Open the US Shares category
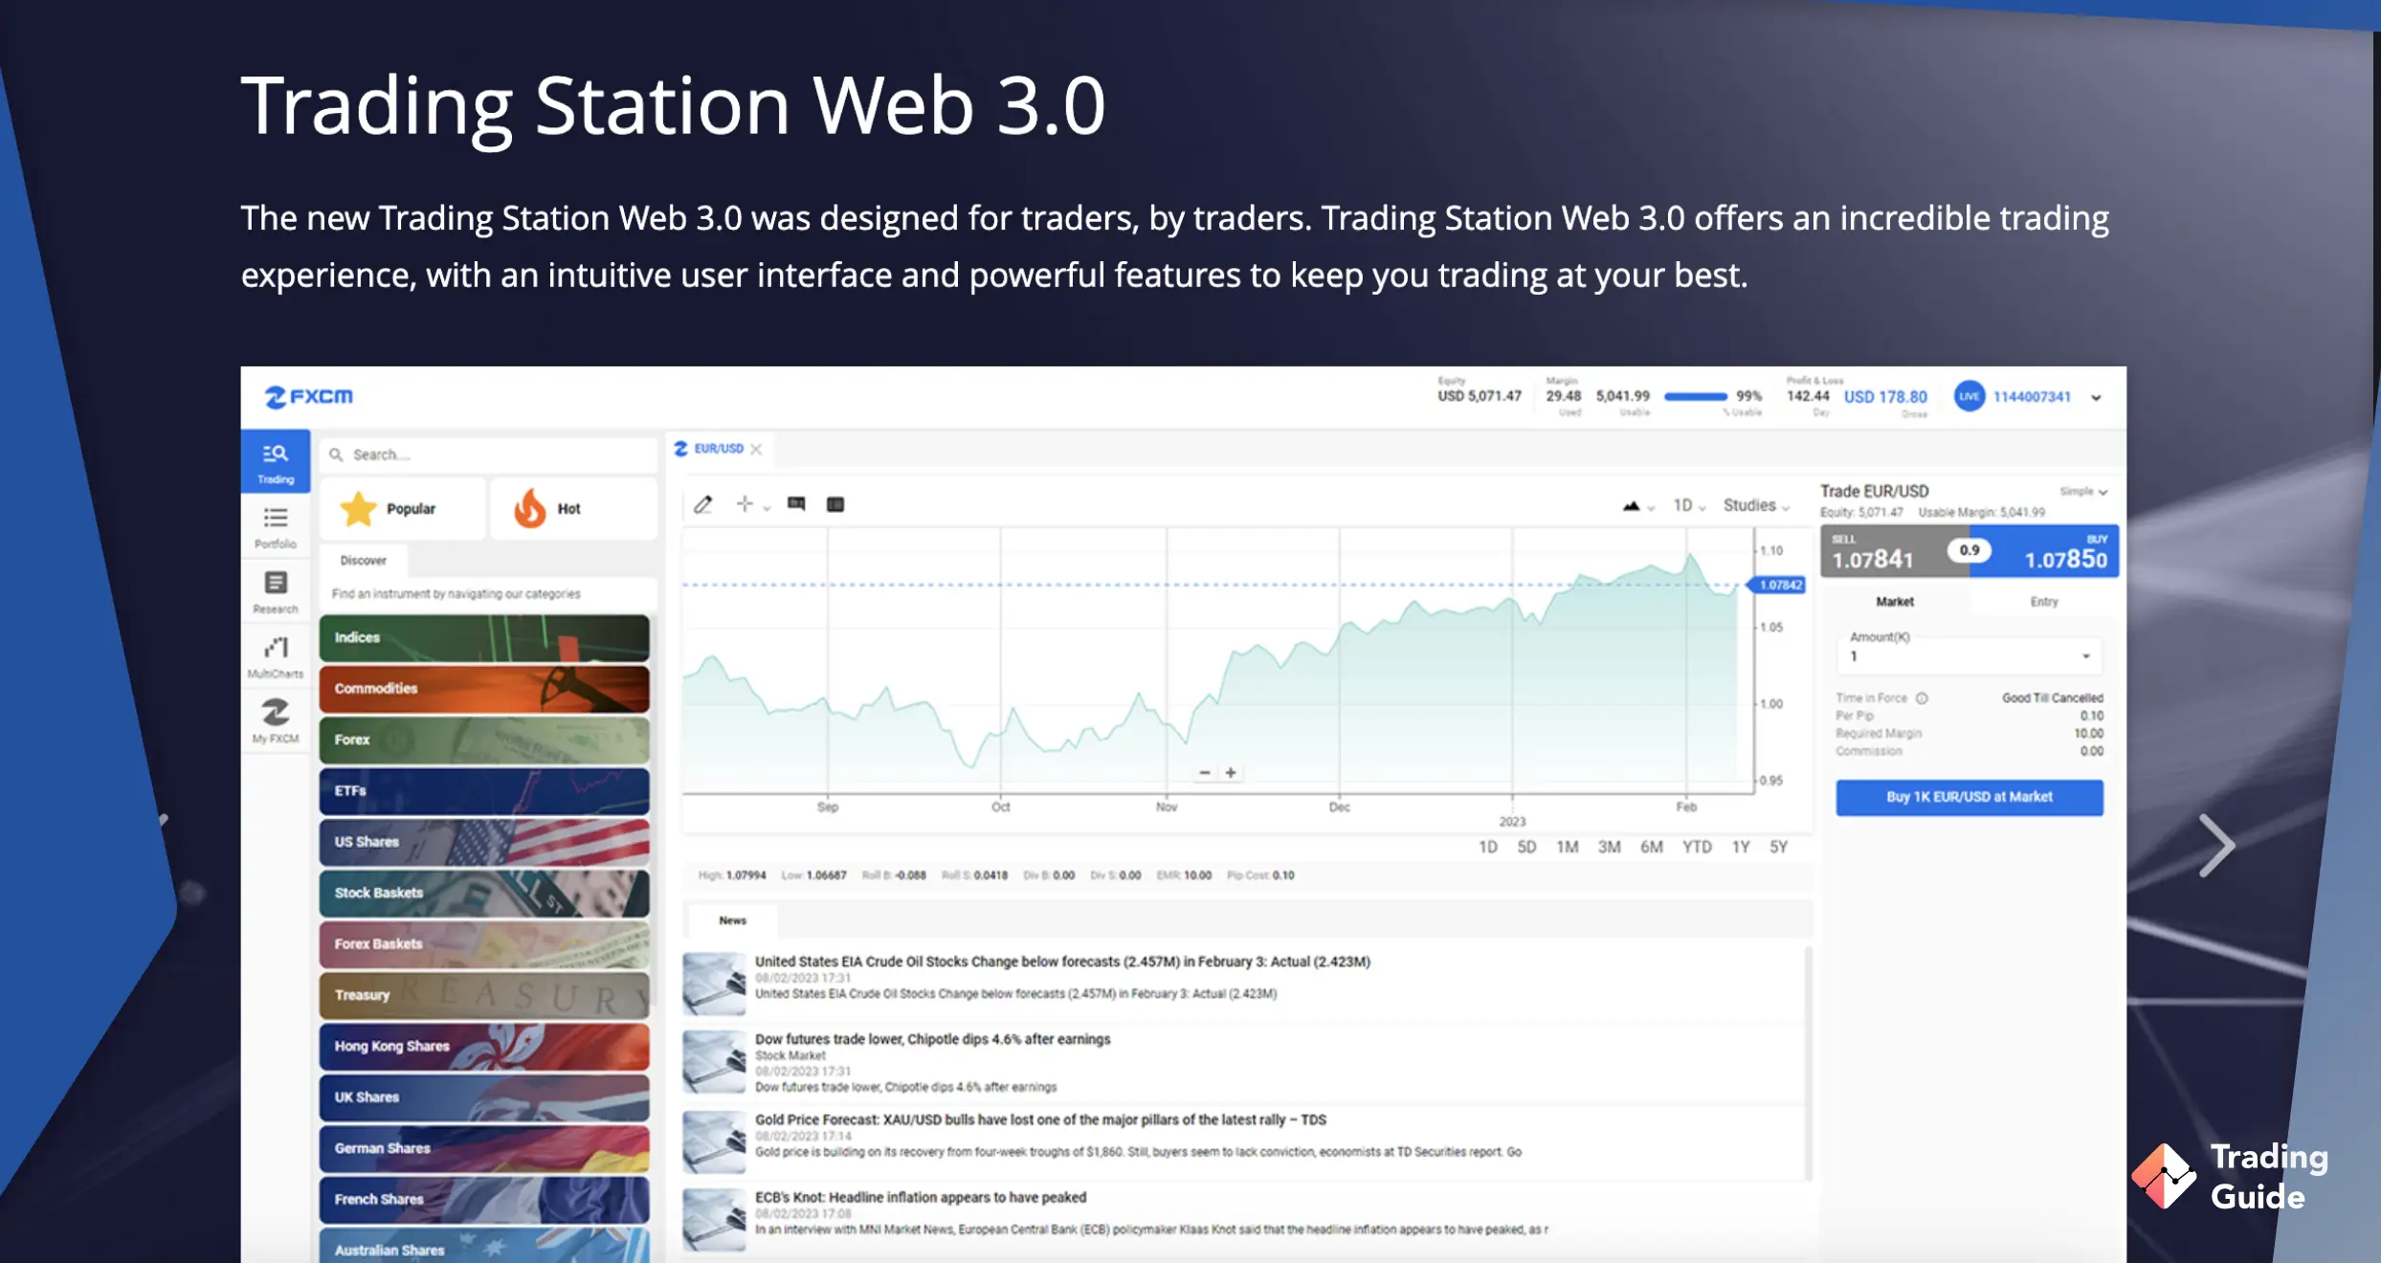Image resolution: width=2381 pixels, height=1263 pixels. [x=484, y=842]
